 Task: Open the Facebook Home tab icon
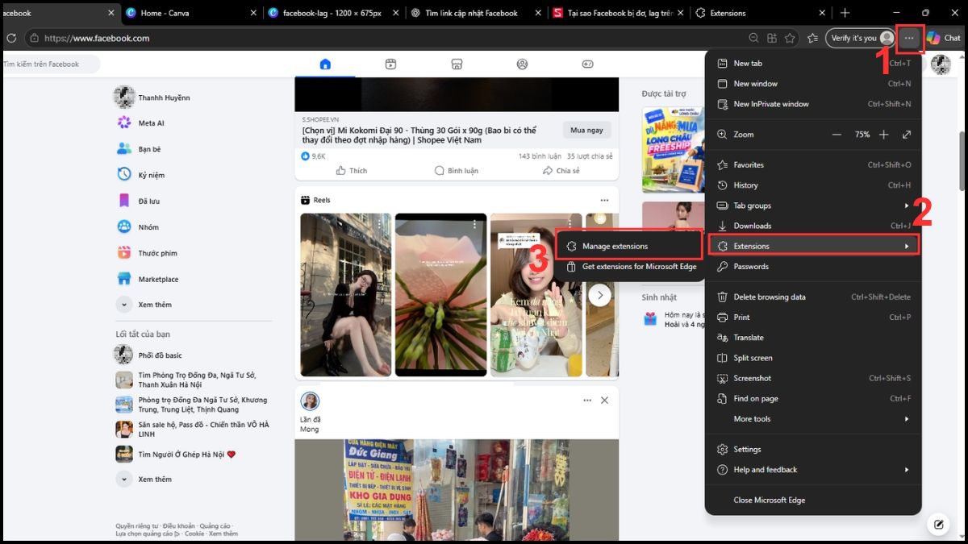click(325, 64)
